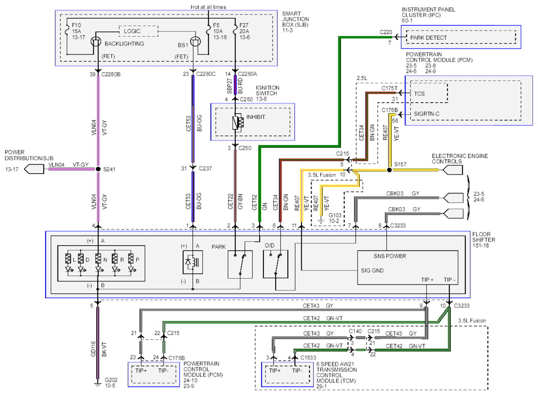Click the F10 15A fuse symbol
The height and width of the screenshot is (395, 538).
tap(67, 31)
